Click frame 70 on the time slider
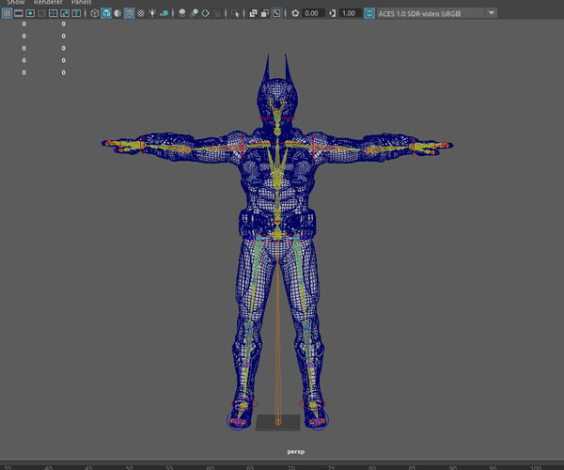 pyautogui.click(x=291, y=467)
